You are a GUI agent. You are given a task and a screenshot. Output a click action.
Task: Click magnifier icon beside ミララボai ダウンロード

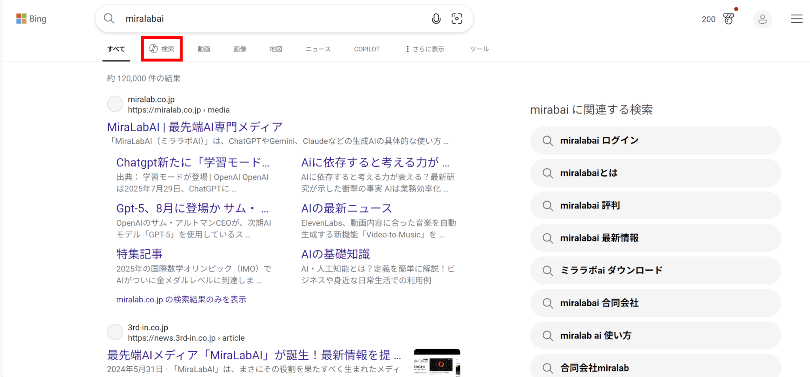coord(548,271)
